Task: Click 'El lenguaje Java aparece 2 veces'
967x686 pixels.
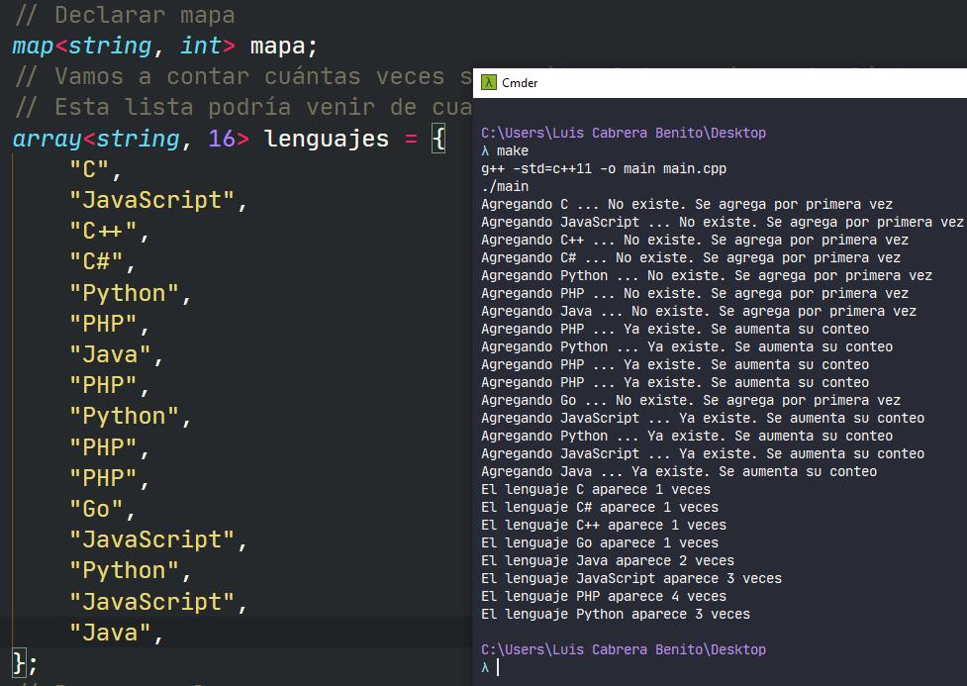Action: click(x=608, y=561)
